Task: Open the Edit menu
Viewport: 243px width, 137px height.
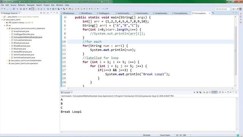Action: click(x=7, y=5)
